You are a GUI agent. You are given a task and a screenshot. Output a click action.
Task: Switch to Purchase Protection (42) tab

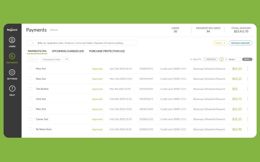point(107,51)
